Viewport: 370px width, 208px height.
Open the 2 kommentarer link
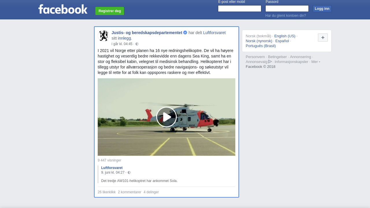(129, 192)
